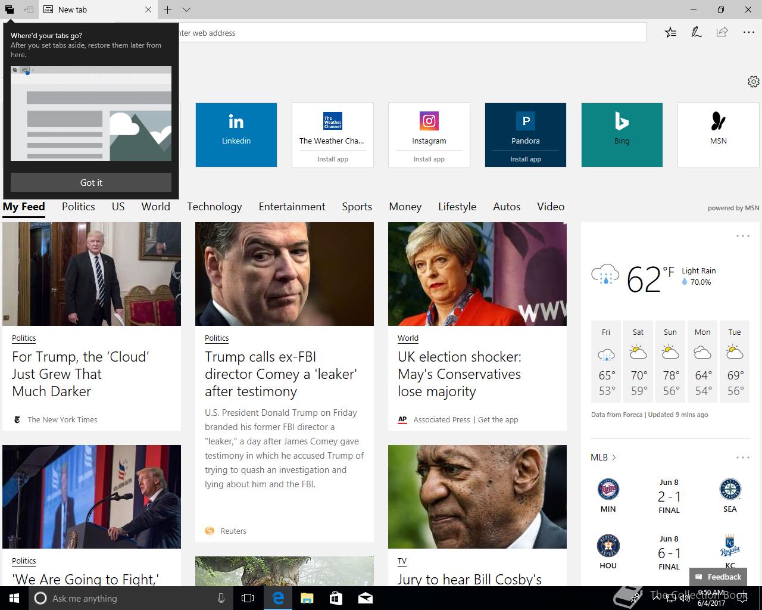This screenshot has width=762, height=610.
Task: Install the Pandora app
Action: tap(526, 159)
